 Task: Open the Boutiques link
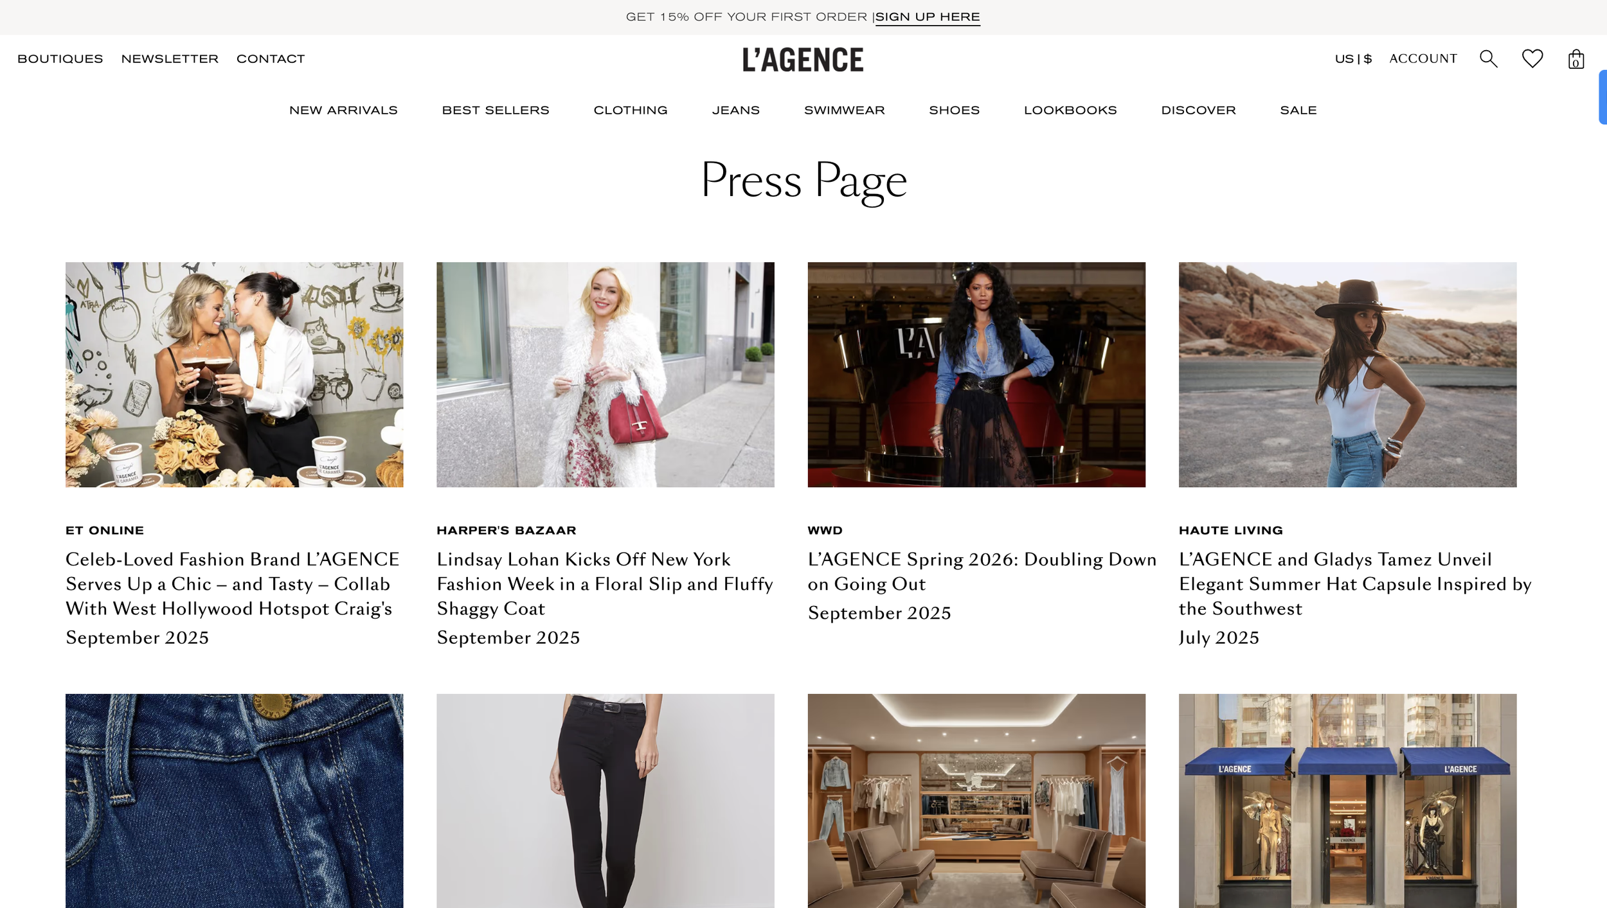60,58
